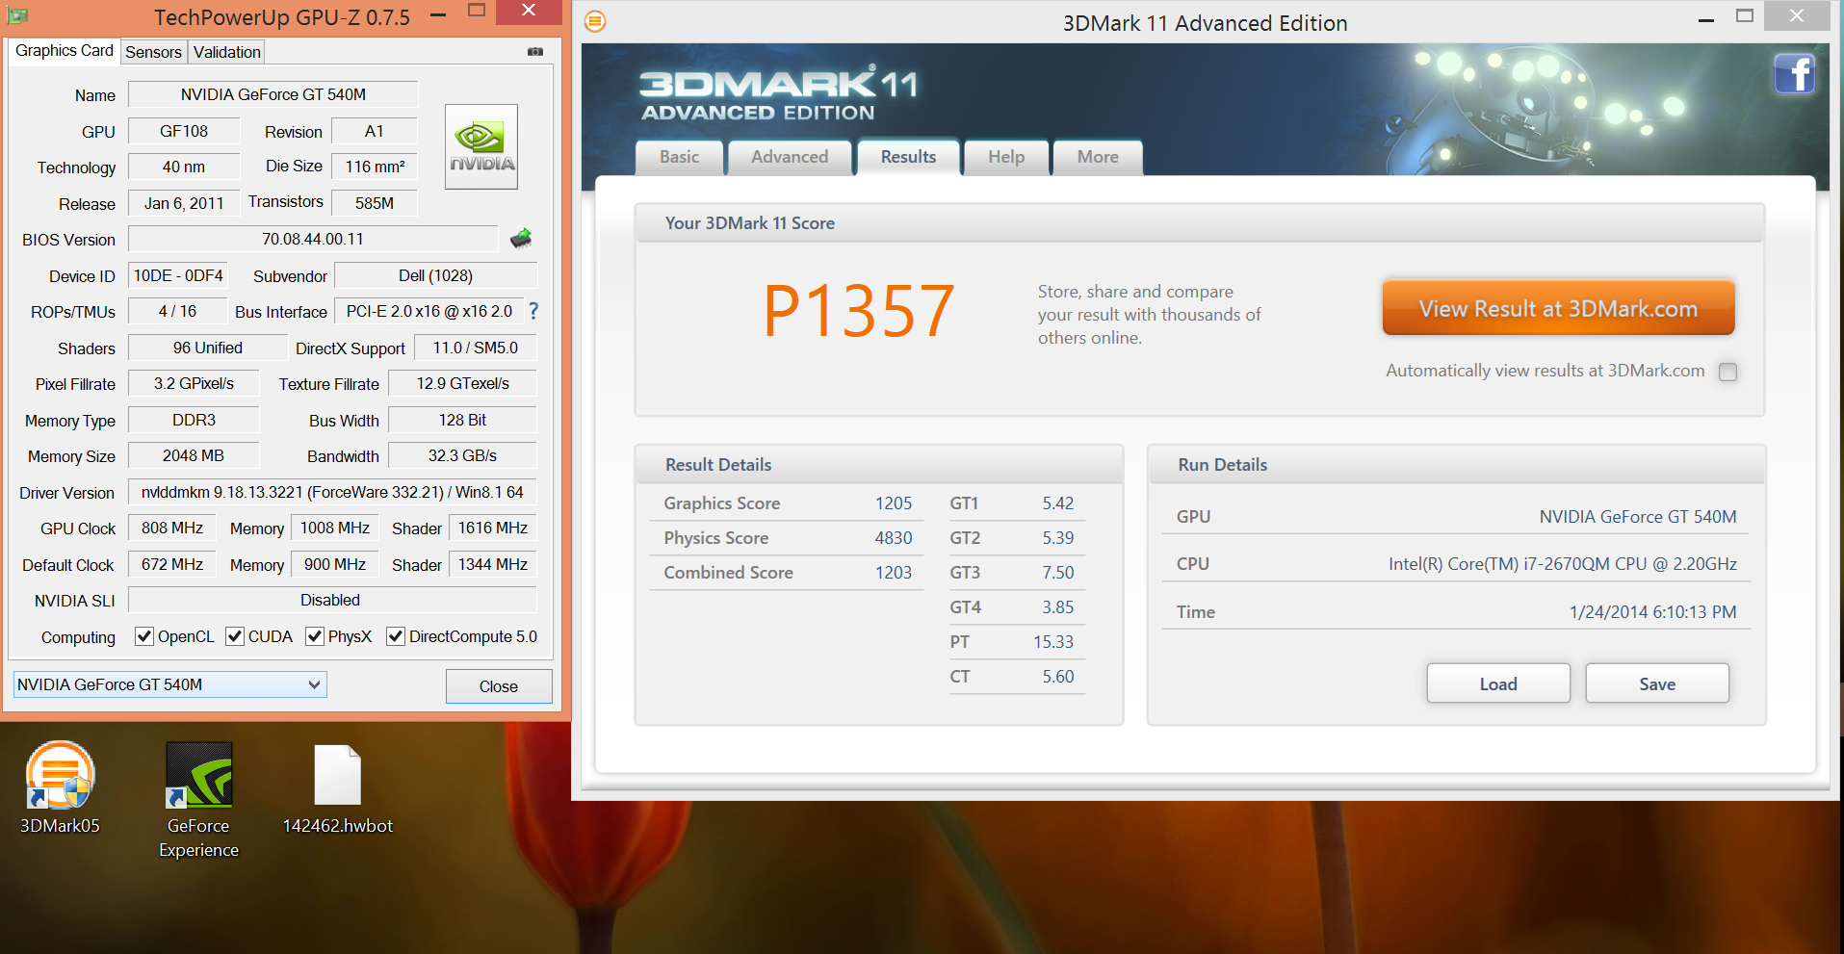Click the Memory Size value 2048 MB
The image size is (1844, 954).
coord(194,455)
